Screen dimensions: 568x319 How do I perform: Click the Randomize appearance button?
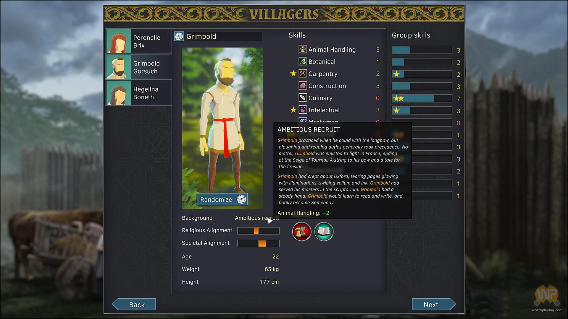pyautogui.click(x=222, y=199)
